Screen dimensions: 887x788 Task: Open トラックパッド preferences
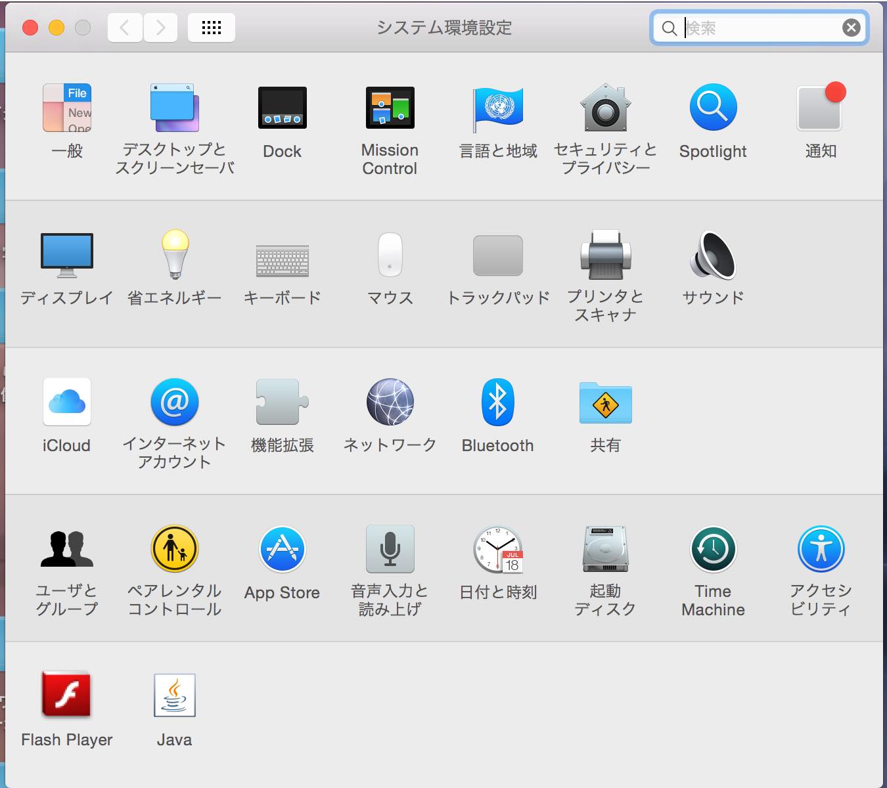pos(498,255)
